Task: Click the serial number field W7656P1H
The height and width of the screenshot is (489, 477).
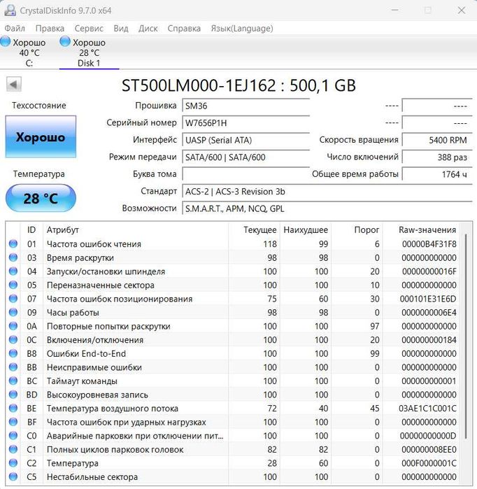Action: coord(245,123)
